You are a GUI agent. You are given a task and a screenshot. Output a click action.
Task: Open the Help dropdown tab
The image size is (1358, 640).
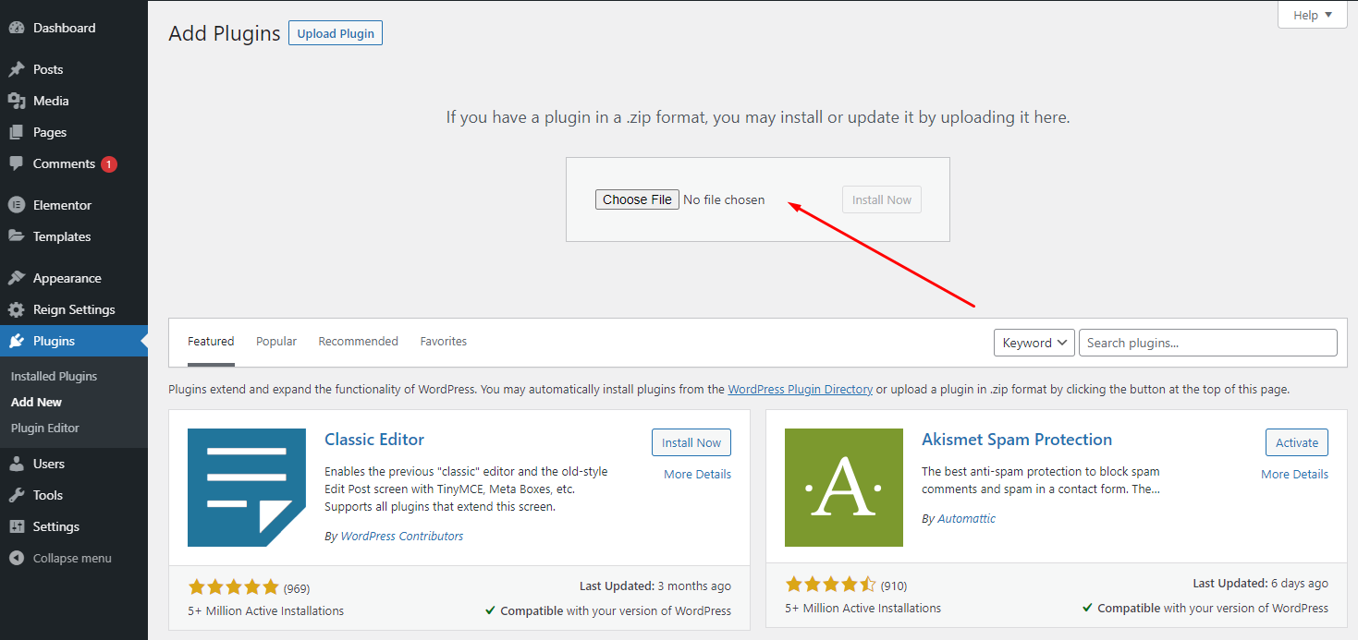point(1313,15)
